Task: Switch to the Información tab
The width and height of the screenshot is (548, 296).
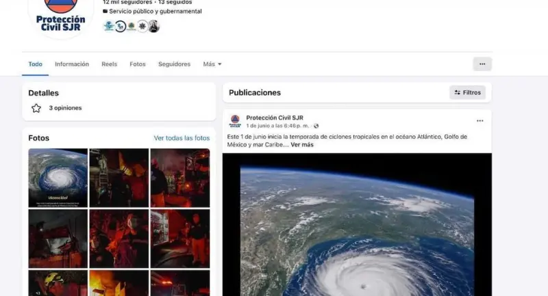Action: [x=72, y=64]
